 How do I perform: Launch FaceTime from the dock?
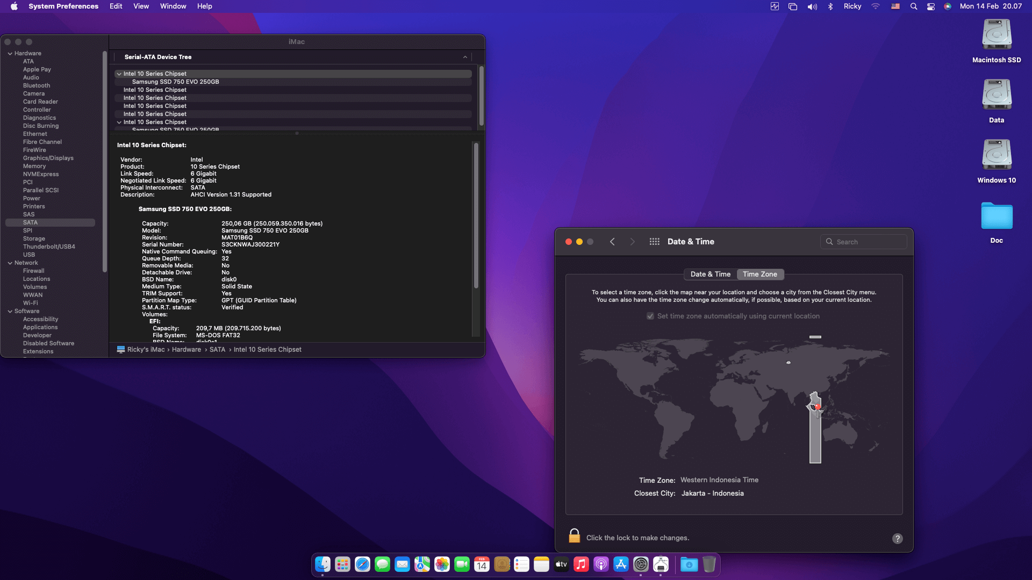tap(462, 564)
